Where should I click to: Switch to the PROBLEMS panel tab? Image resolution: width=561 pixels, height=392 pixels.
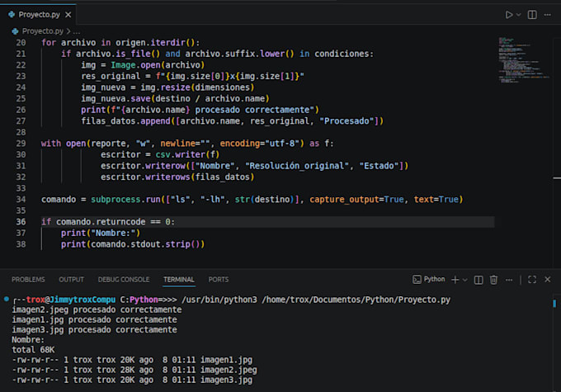28,280
